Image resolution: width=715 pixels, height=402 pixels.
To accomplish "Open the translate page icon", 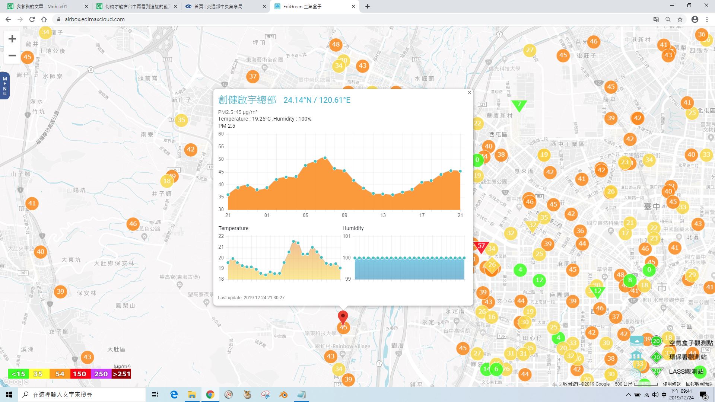I will (x=656, y=19).
